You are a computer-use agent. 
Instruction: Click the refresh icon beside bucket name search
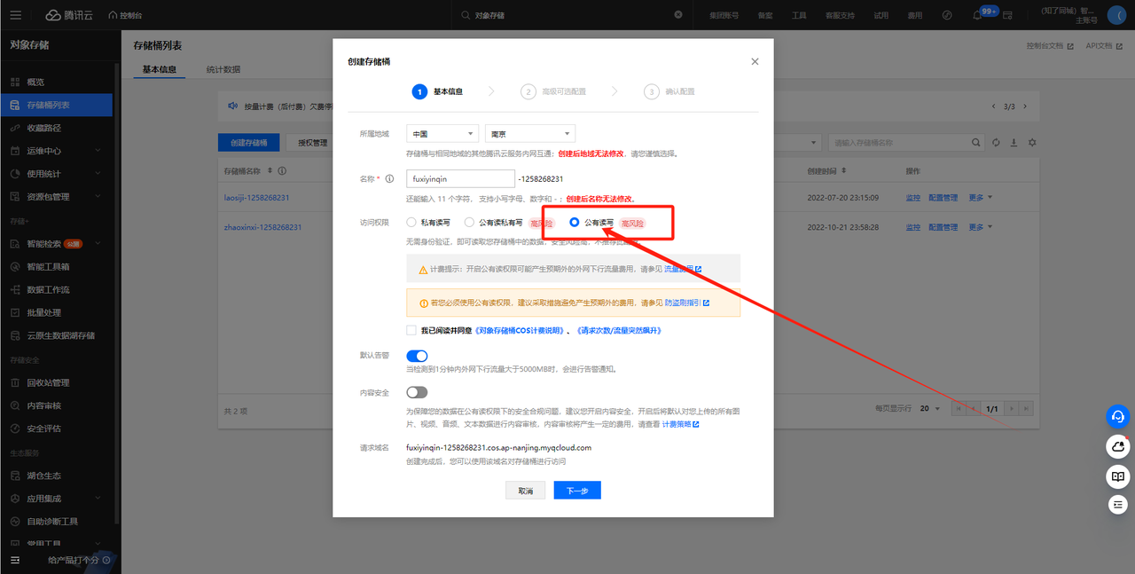click(x=996, y=142)
